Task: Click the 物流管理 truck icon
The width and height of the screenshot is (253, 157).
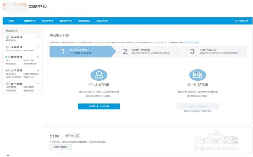Action: (8, 57)
